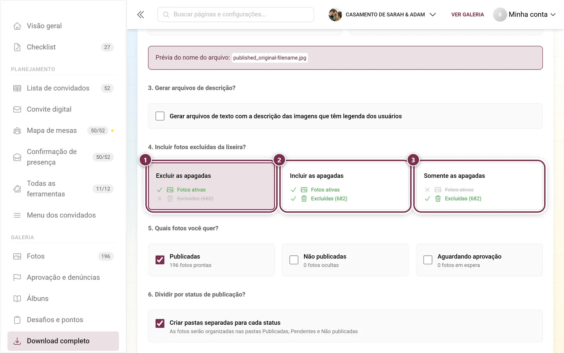The height and width of the screenshot is (353, 564).
Task: Uncheck the Publicadas checkbox
Action: coord(160,260)
